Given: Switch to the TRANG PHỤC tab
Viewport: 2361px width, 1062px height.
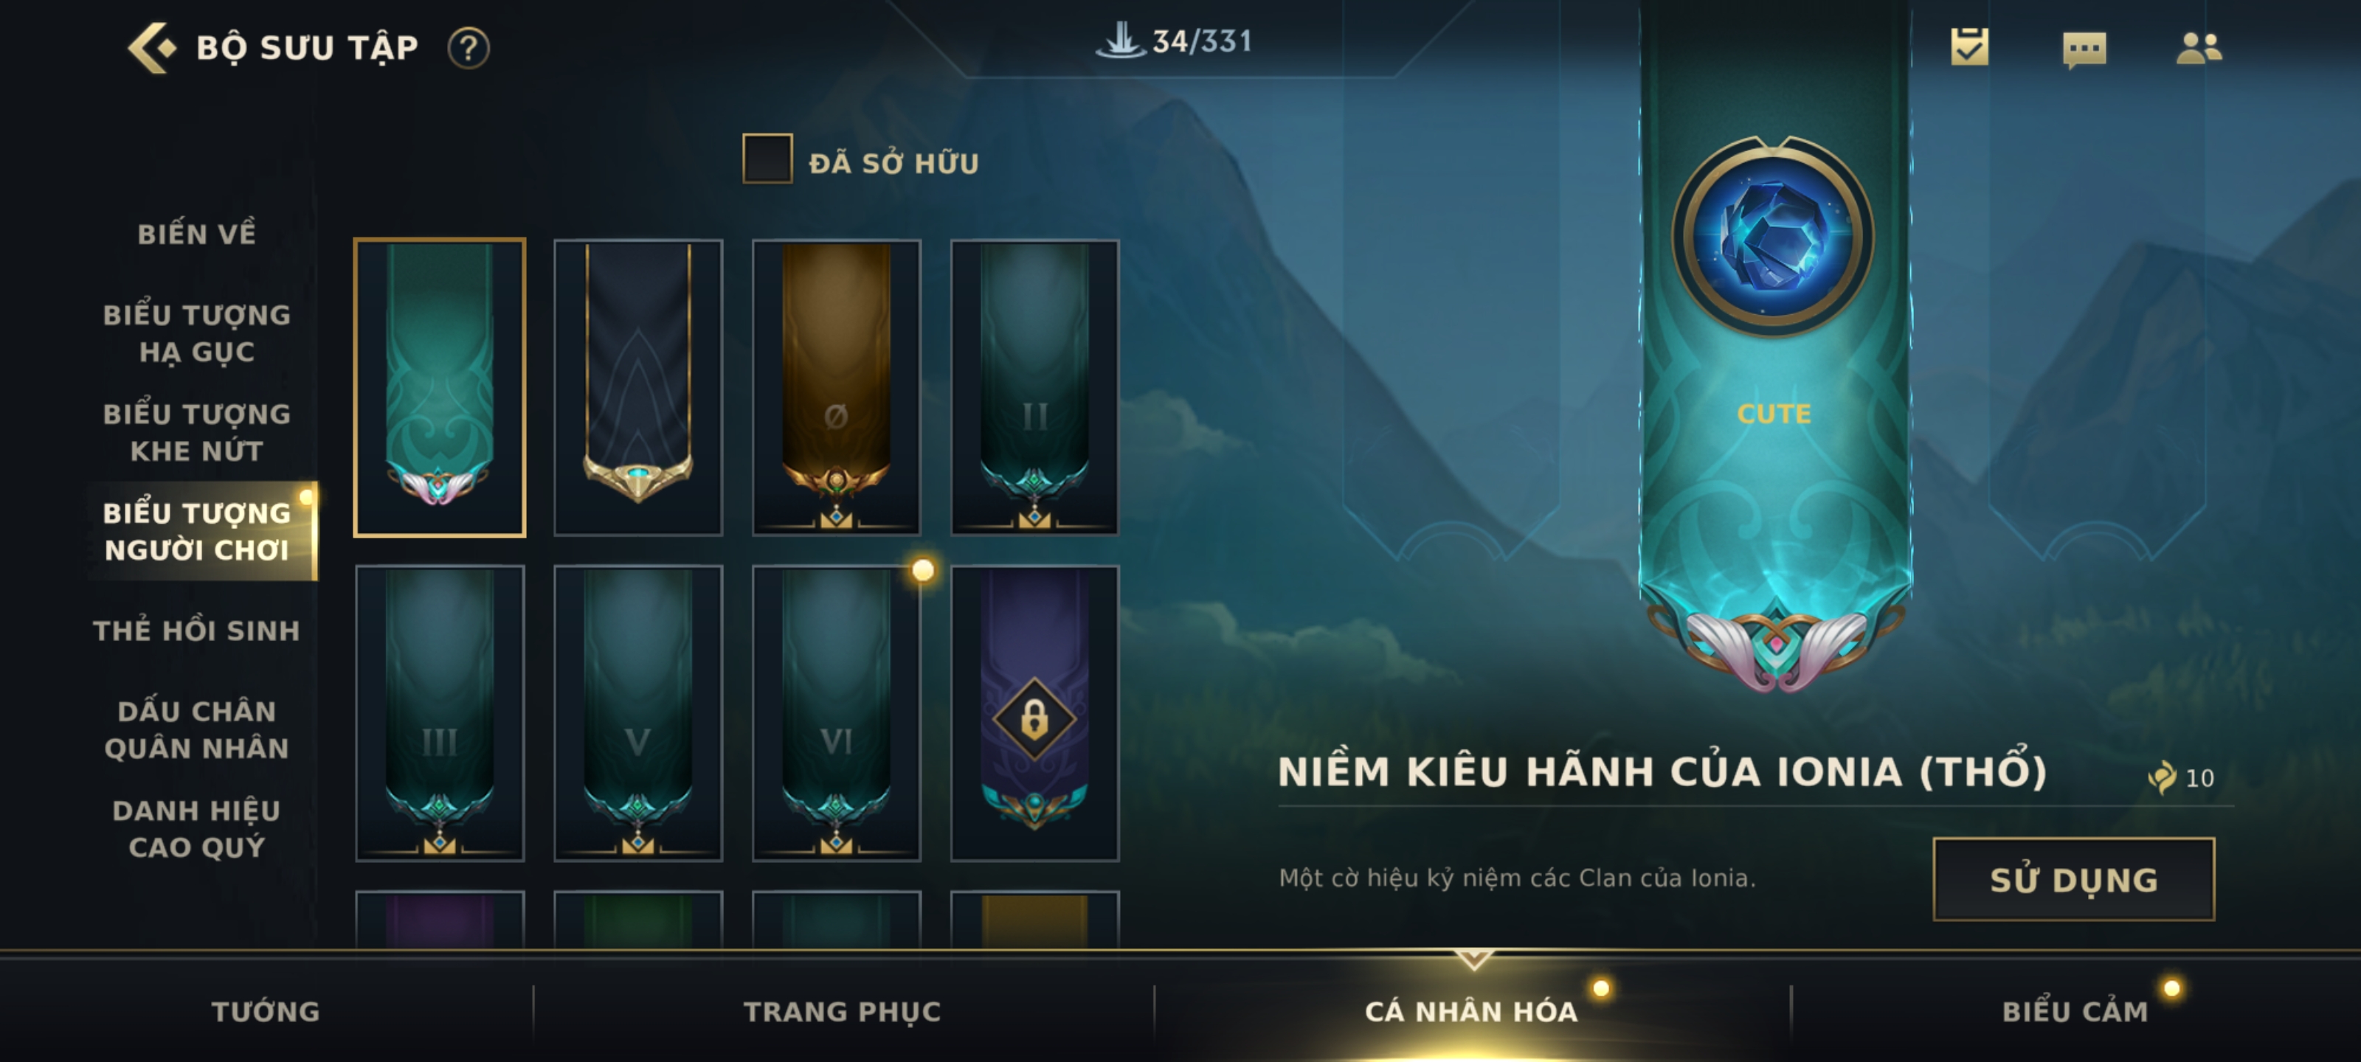Looking at the screenshot, I should pyautogui.click(x=843, y=1012).
